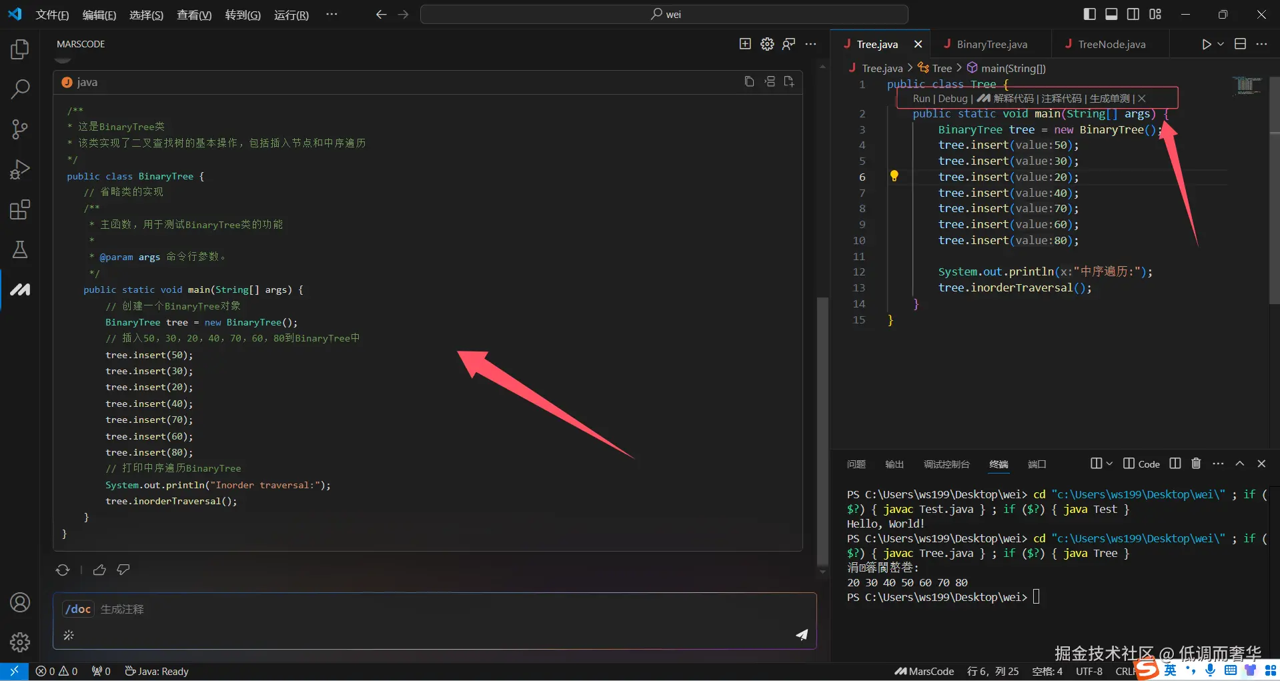The image size is (1280, 681).
Task: Open the Extensions view
Action: pyautogui.click(x=20, y=209)
